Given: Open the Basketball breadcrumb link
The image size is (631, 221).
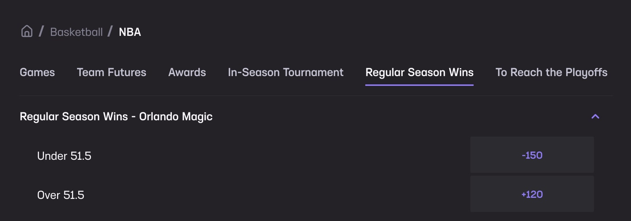Looking at the screenshot, I should [x=76, y=32].
